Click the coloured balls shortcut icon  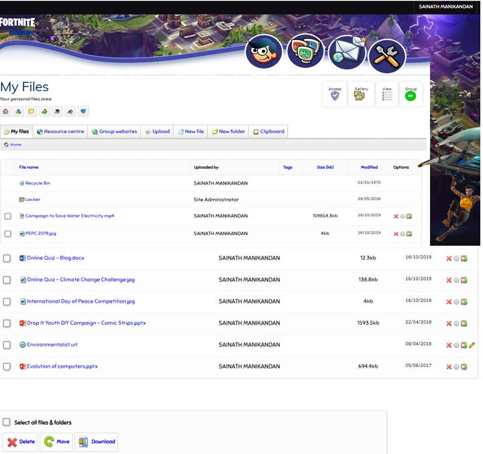tap(19, 111)
